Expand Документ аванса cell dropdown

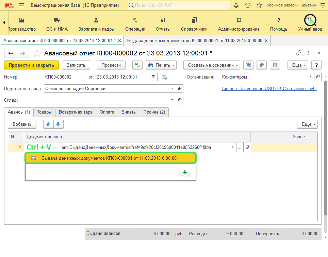point(232,147)
